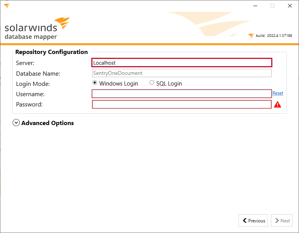Click the Server input field
The height and width of the screenshot is (233, 299).
(x=182, y=63)
